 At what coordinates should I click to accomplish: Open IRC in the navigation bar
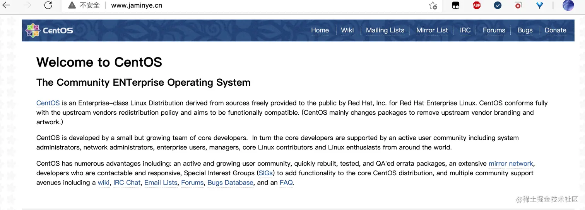click(465, 30)
